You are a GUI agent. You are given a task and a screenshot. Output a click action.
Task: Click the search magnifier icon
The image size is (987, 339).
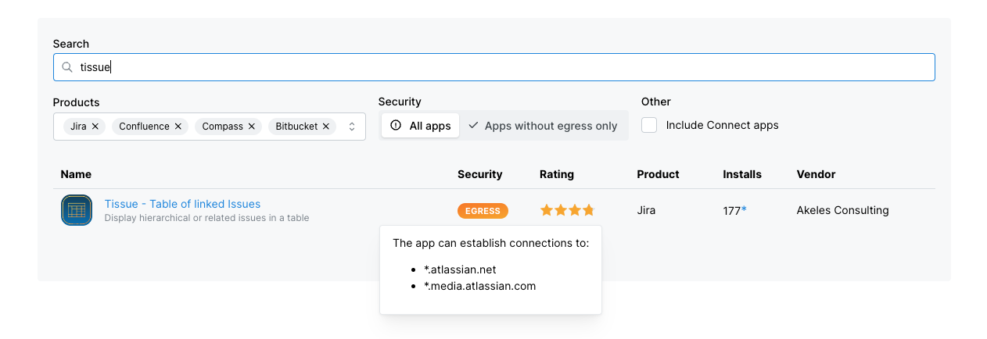click(68, 68)
